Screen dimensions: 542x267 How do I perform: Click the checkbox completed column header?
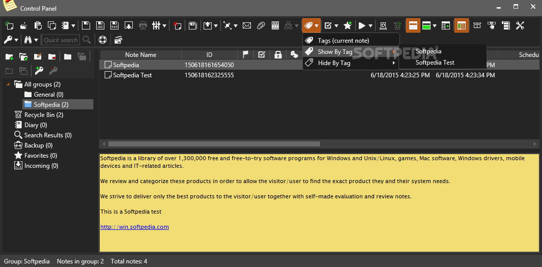click(262, 54)
